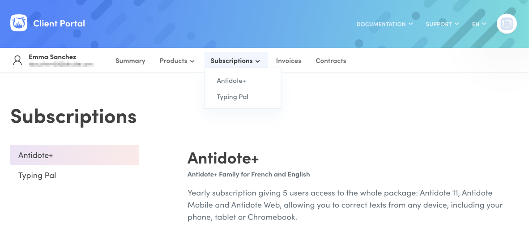Click the Client Portal title text
529x228 pixels.
pos(59,23)
